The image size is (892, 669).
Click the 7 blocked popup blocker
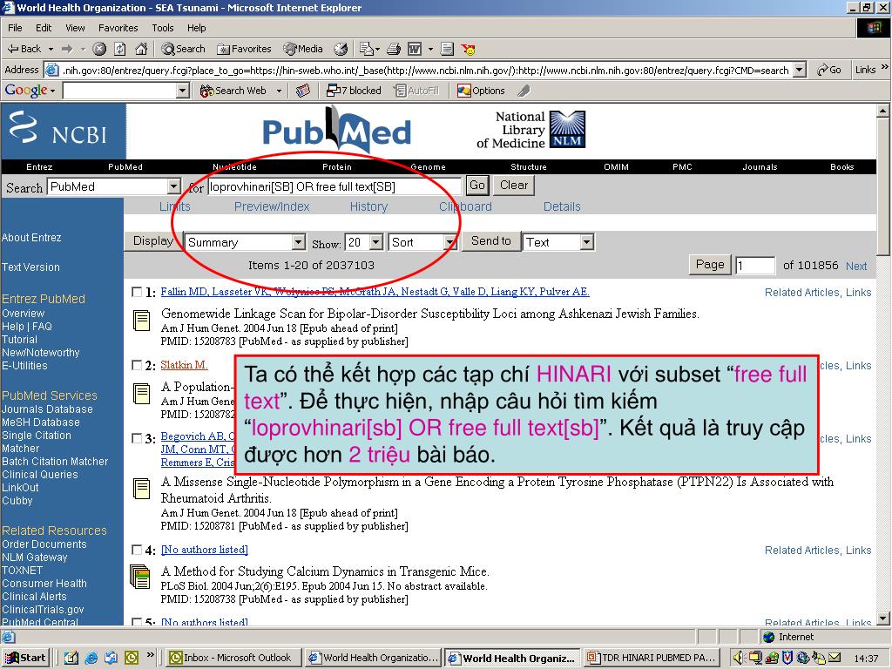354,91
